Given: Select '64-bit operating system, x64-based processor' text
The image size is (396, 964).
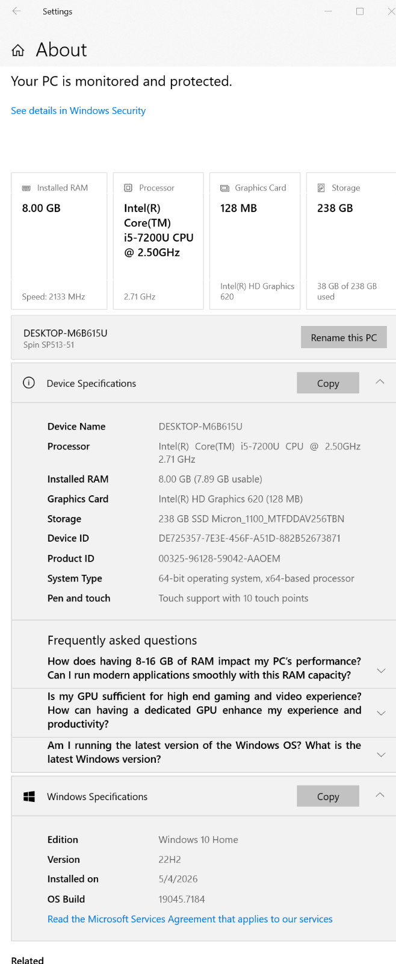Looking at the screenshot, I should 256,578.
